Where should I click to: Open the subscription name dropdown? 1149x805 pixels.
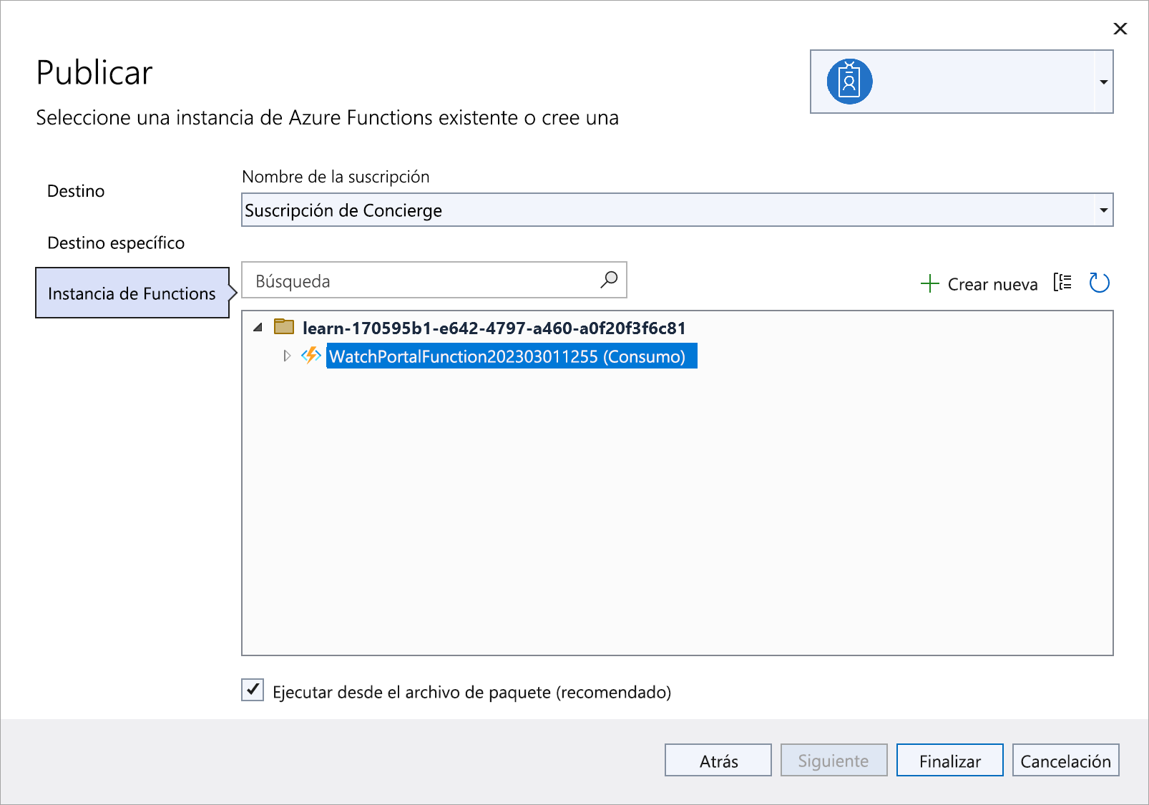[677, 210]
